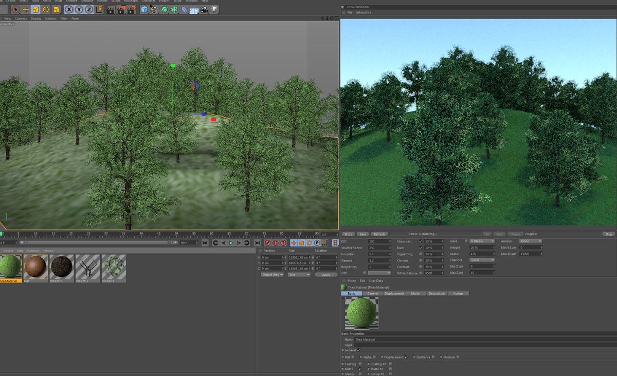Turn on the Emittance option
Screen dimensions: 617x376
(433, 357)
